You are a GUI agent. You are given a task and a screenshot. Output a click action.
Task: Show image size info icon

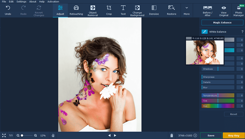pyautogui.click(x=195, y=135)
